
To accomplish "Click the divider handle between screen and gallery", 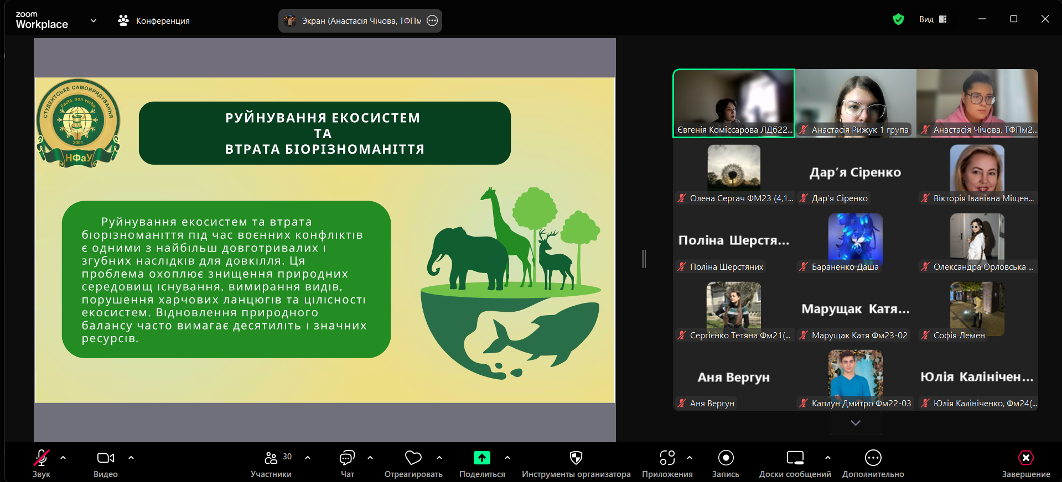I will point(644,259).
